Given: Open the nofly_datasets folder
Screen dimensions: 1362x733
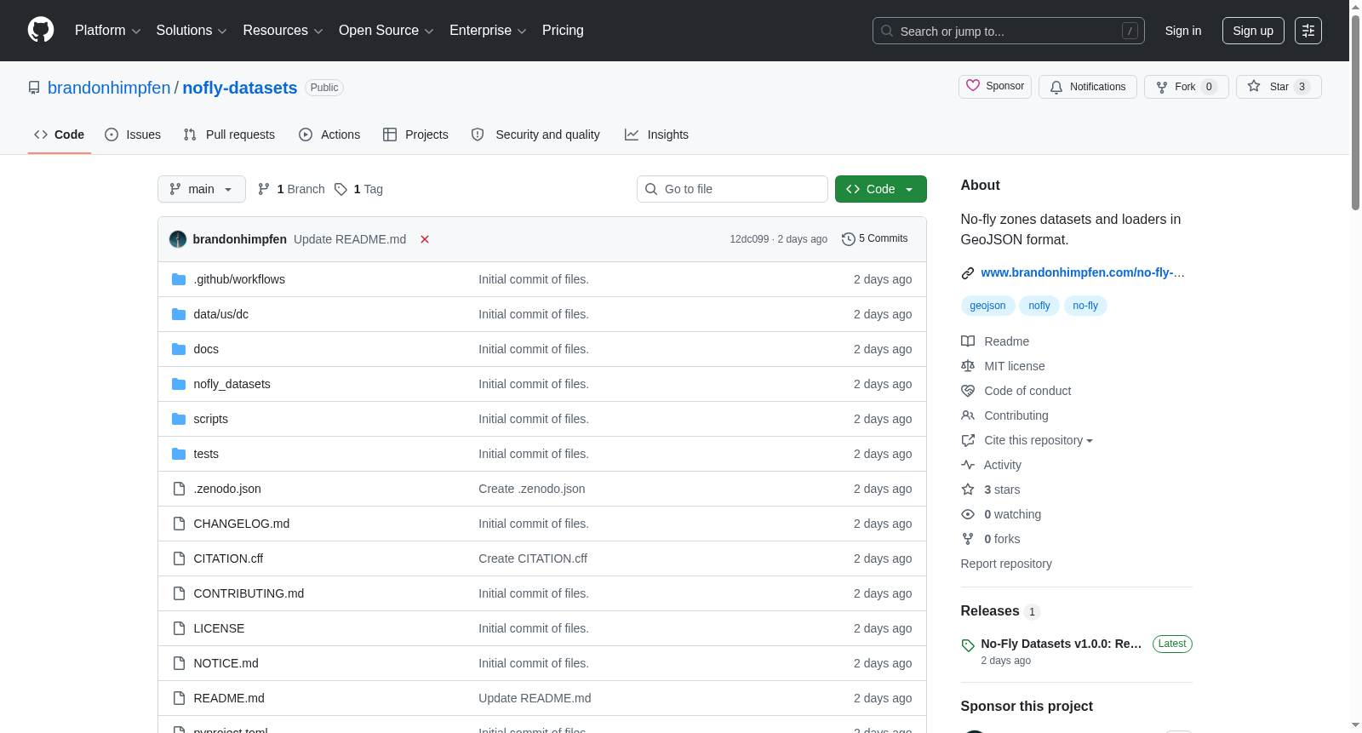Looking at the screenshot, I should pyautogui.click(x=232, y=384).
